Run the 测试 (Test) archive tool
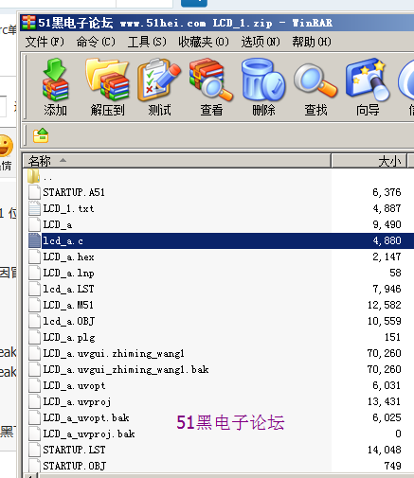Viewport: 414px width, 478px height. [159, 87]
